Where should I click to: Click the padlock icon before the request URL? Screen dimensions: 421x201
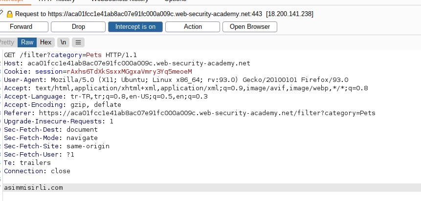pos(10,14)
